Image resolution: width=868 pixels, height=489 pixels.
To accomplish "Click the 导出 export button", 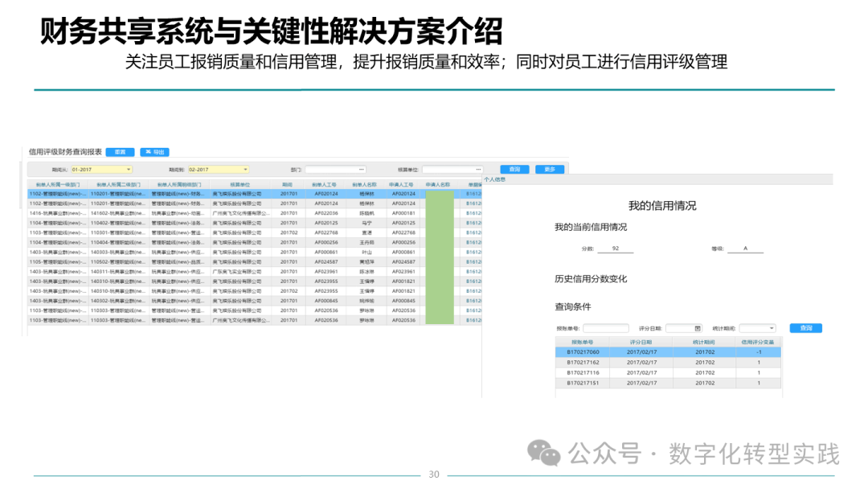I will tap(155, 152).
